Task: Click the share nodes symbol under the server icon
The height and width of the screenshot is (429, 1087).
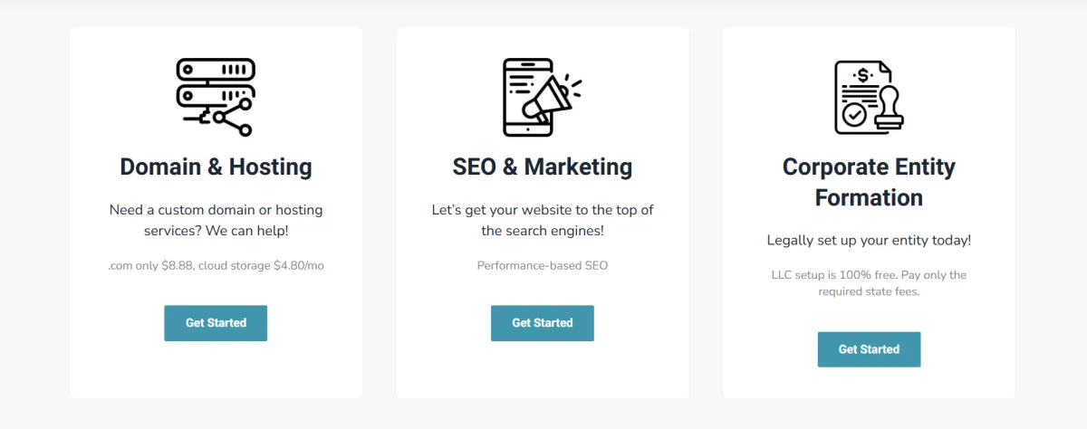Action: (233, 118)
